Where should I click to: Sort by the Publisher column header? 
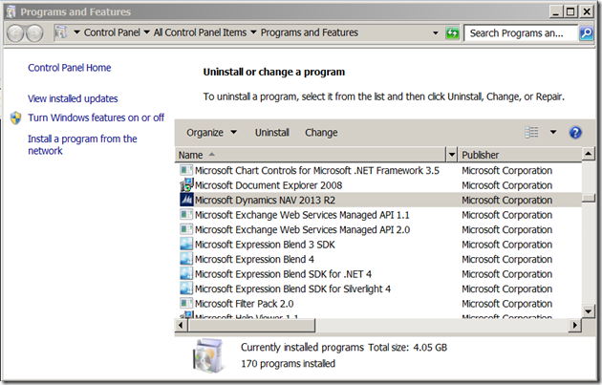coord(520,155)
